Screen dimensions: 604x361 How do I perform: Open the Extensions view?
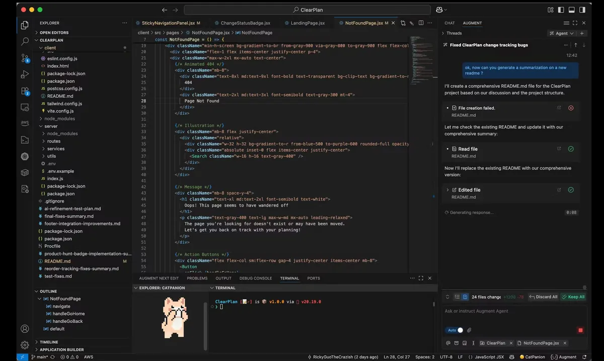click(25, 91)
